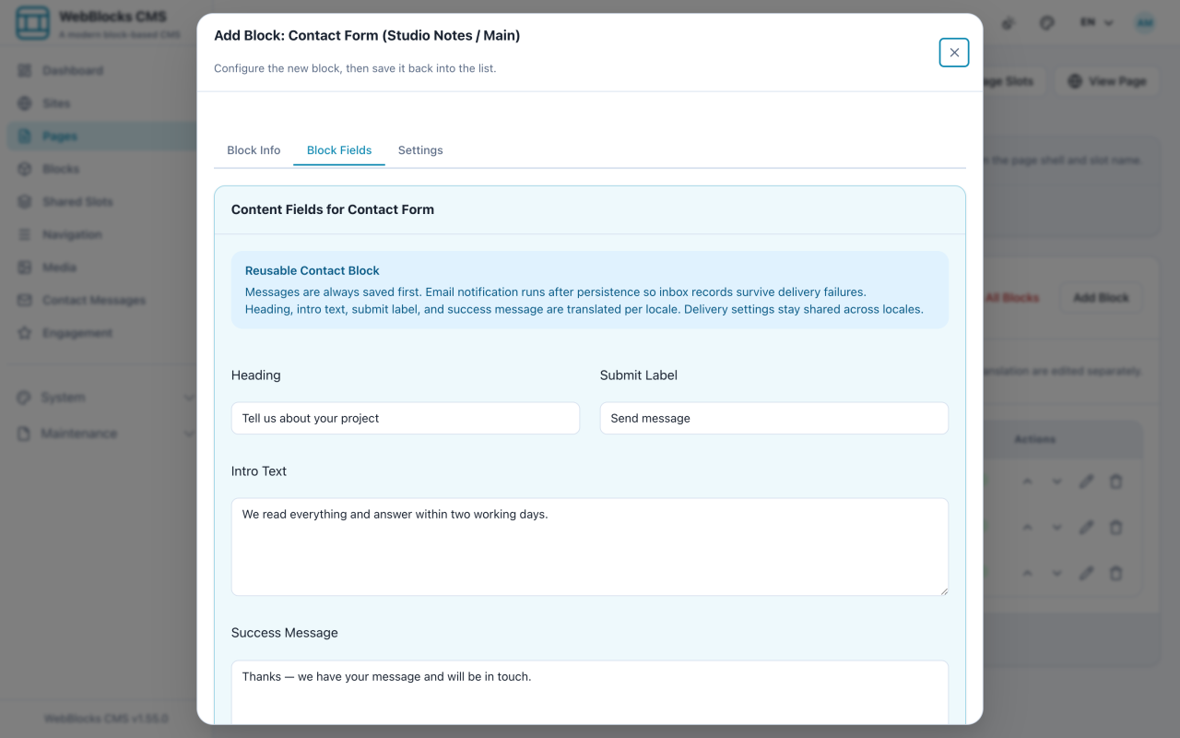Click the System gear icon in sidebar
1180x738 pixels.
(24, 397)
